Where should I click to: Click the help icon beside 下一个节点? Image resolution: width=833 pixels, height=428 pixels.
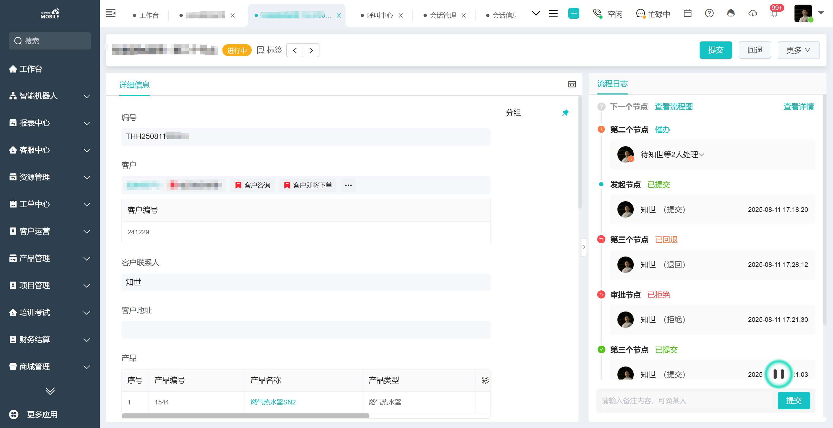(601, 107)
